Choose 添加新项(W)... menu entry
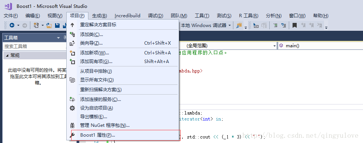This screenshot has width=363, height=143. point(123,53)
